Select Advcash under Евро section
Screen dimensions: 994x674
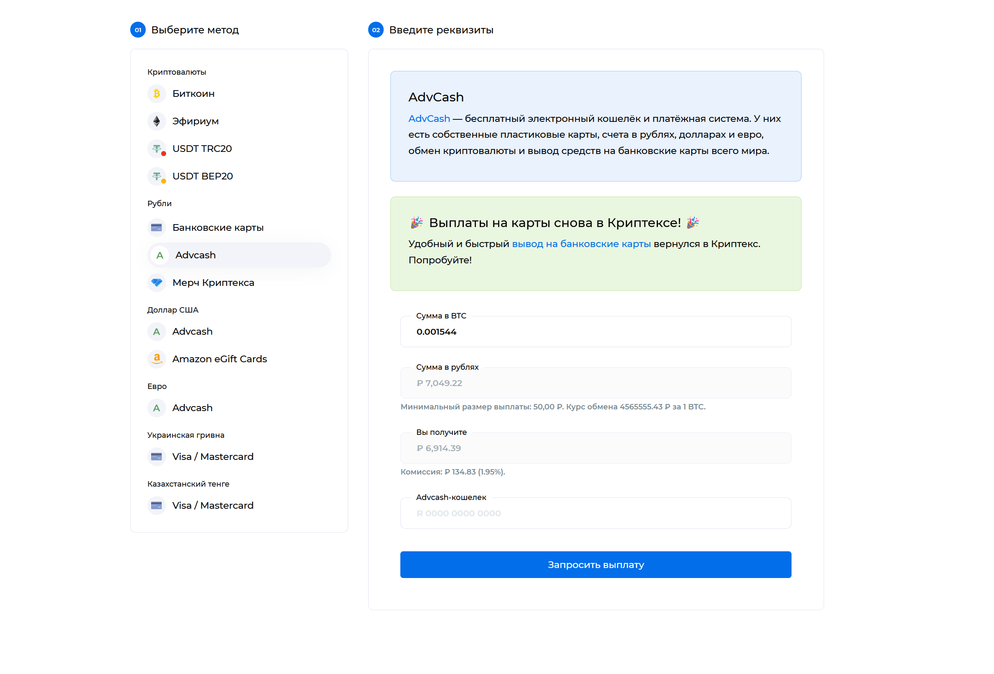pos(239,408)
